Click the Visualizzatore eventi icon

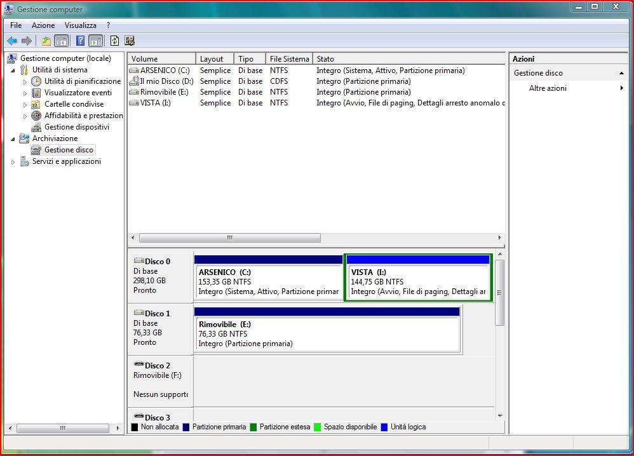36,93
